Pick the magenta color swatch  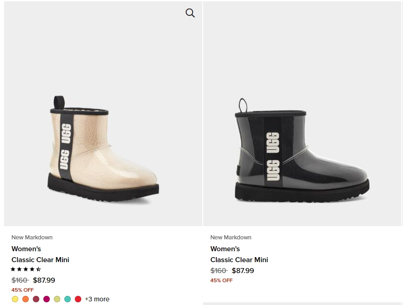point(47,299)
